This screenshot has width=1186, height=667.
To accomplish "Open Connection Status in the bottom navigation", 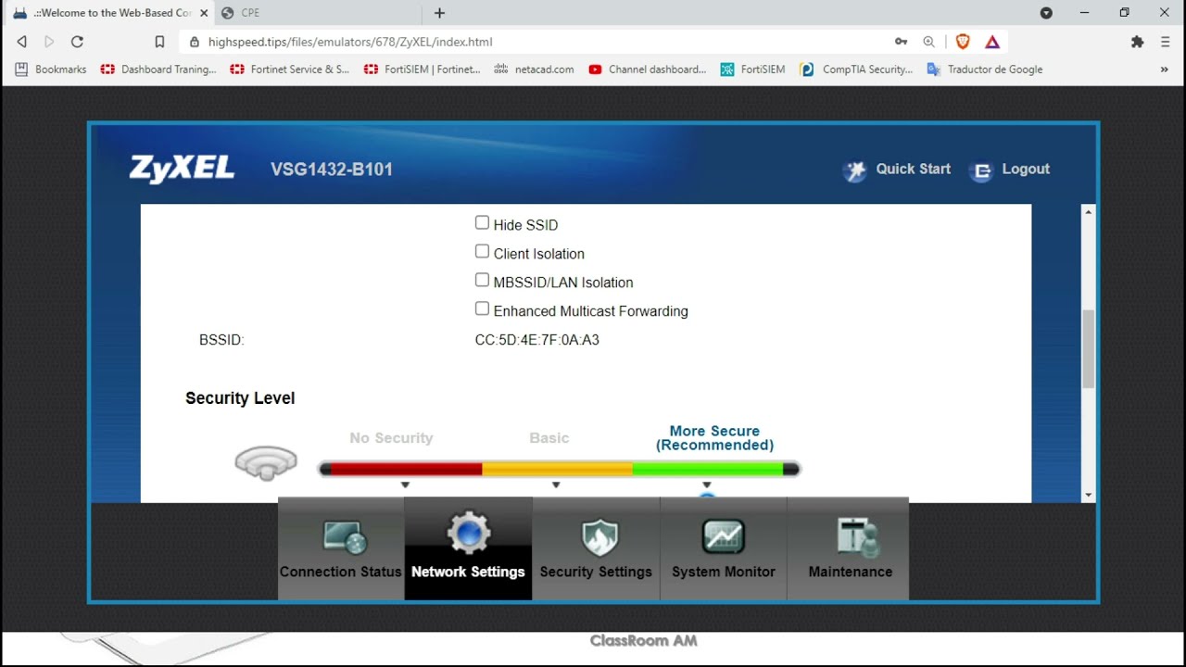I will click(341, 548).
